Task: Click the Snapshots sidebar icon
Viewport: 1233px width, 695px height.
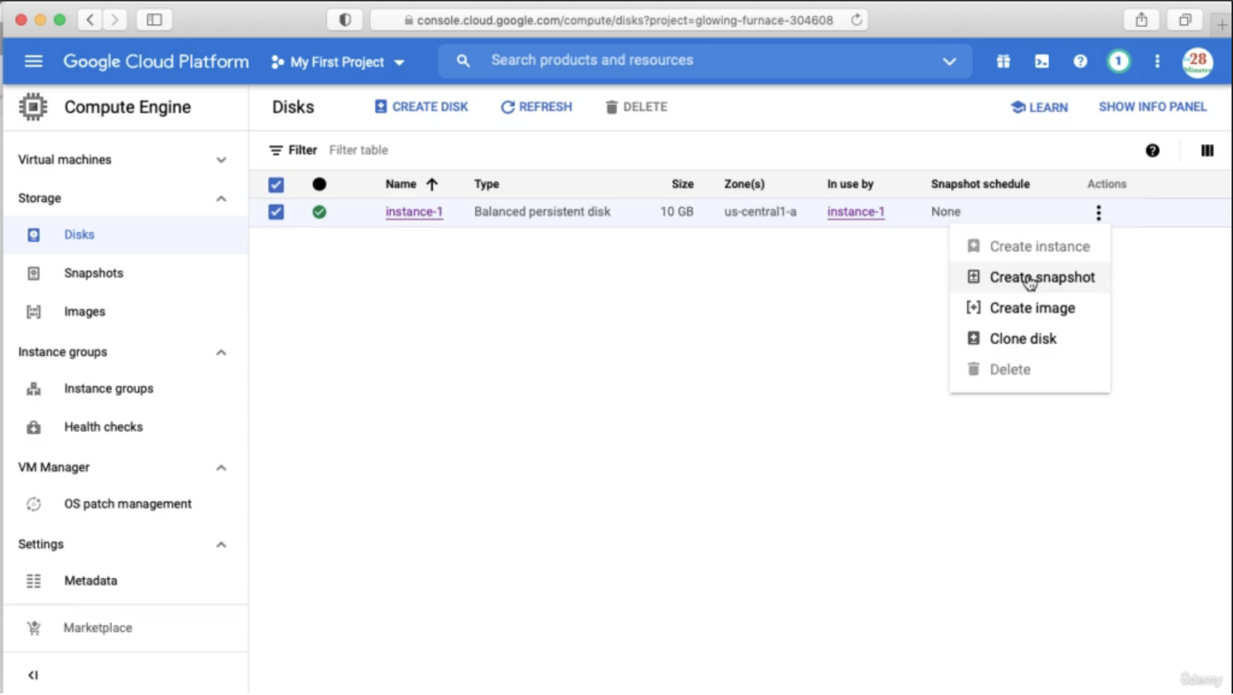Action: [x=33, y=273]
